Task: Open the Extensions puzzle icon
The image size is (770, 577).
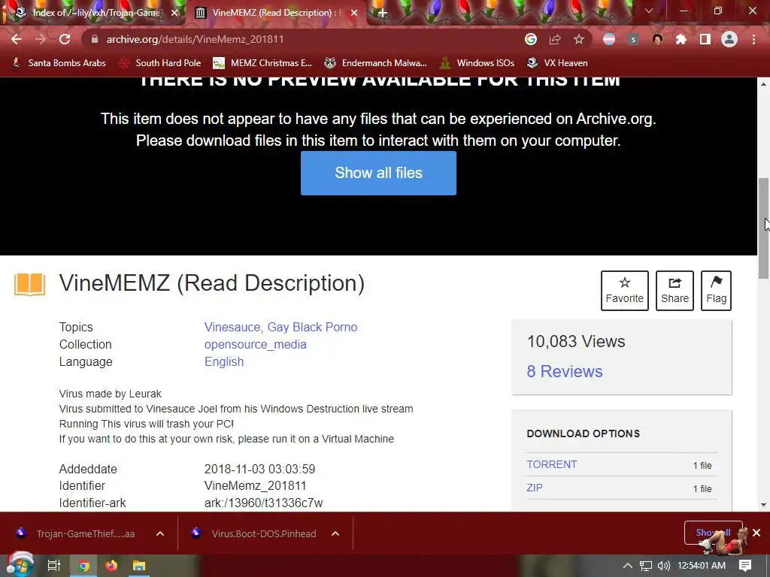Action: point(681,39)
